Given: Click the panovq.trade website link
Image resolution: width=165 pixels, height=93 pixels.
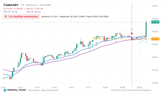Looking at the screenshot, I should 34,90.
